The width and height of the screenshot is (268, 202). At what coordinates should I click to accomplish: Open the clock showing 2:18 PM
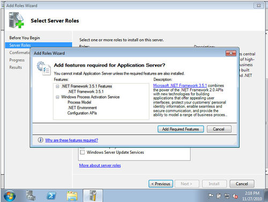click(252, 196)
